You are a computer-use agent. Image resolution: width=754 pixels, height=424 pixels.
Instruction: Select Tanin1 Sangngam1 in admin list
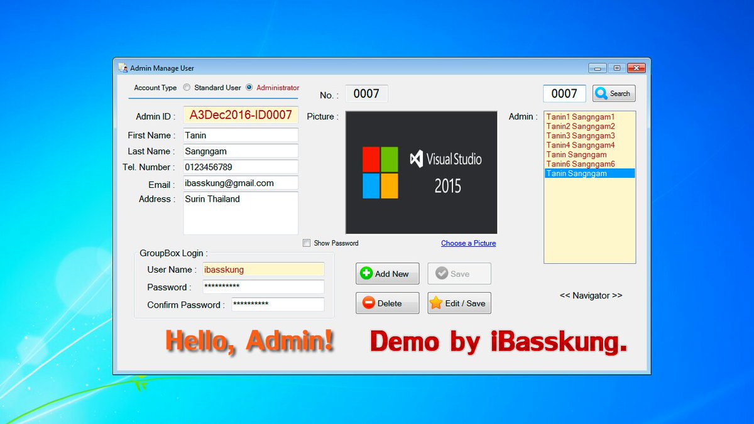click(589, 117)
